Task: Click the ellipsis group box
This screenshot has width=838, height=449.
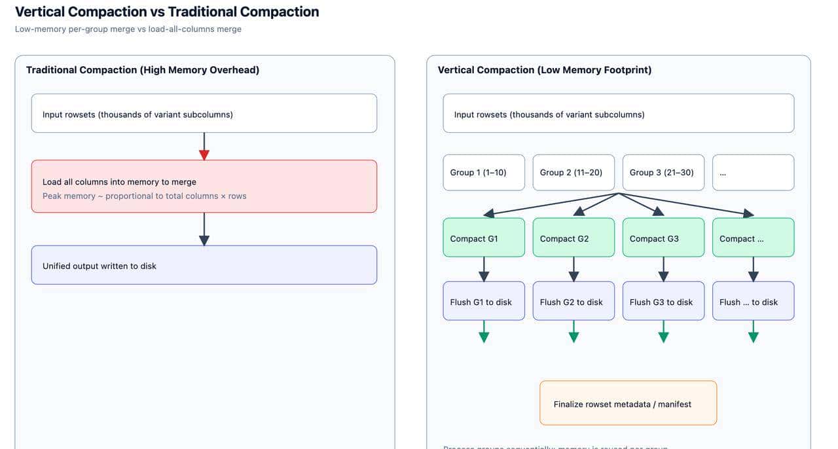Action: coord(753,172)
